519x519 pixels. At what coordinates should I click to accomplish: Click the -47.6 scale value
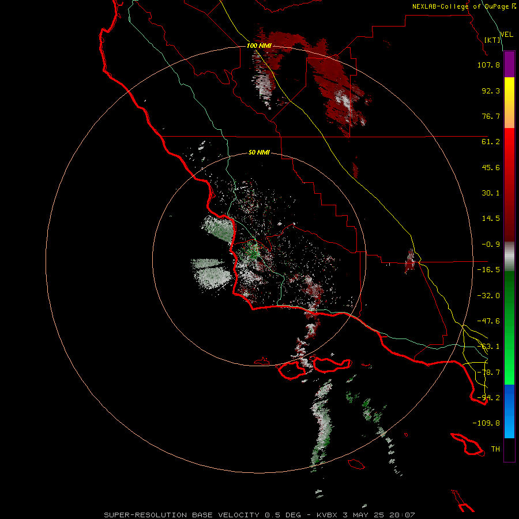click(x=488, y=321)
